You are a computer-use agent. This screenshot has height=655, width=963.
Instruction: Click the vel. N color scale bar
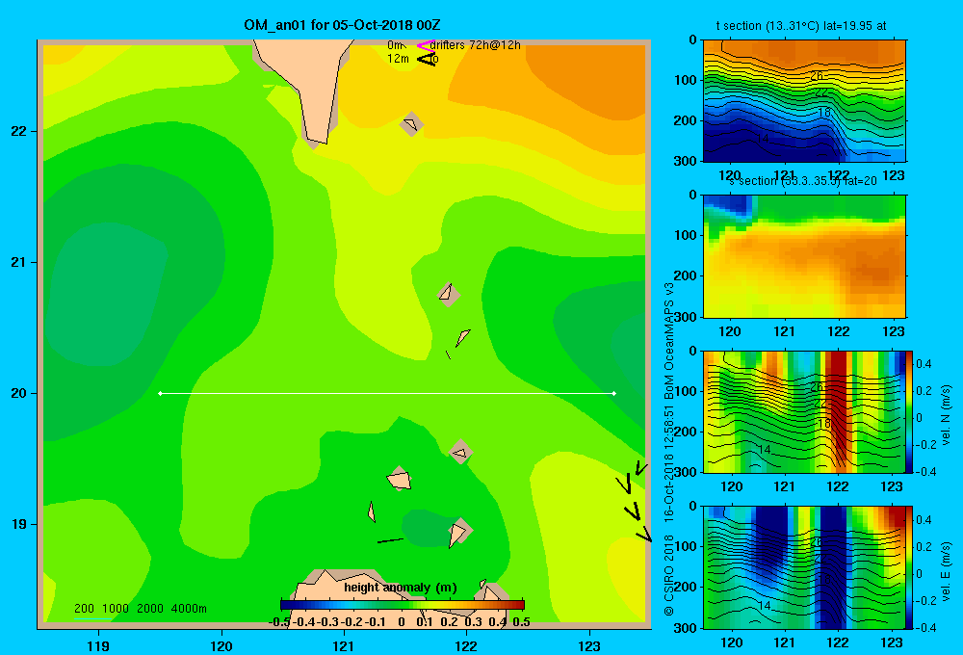[909, 411]
